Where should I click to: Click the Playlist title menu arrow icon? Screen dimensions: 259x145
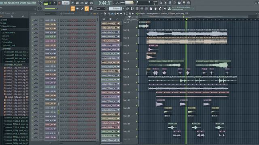coord(137,14)
